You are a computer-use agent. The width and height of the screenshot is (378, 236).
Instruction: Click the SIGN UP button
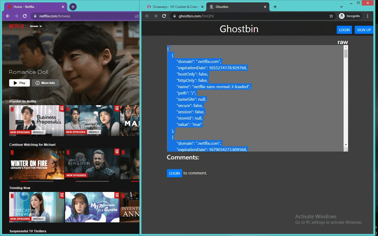click(364, 30)
